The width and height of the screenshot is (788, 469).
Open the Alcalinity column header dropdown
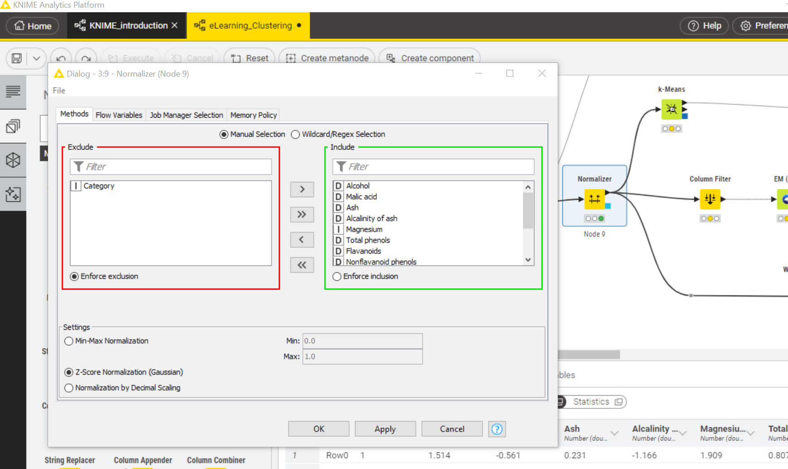tap(682, 433)
